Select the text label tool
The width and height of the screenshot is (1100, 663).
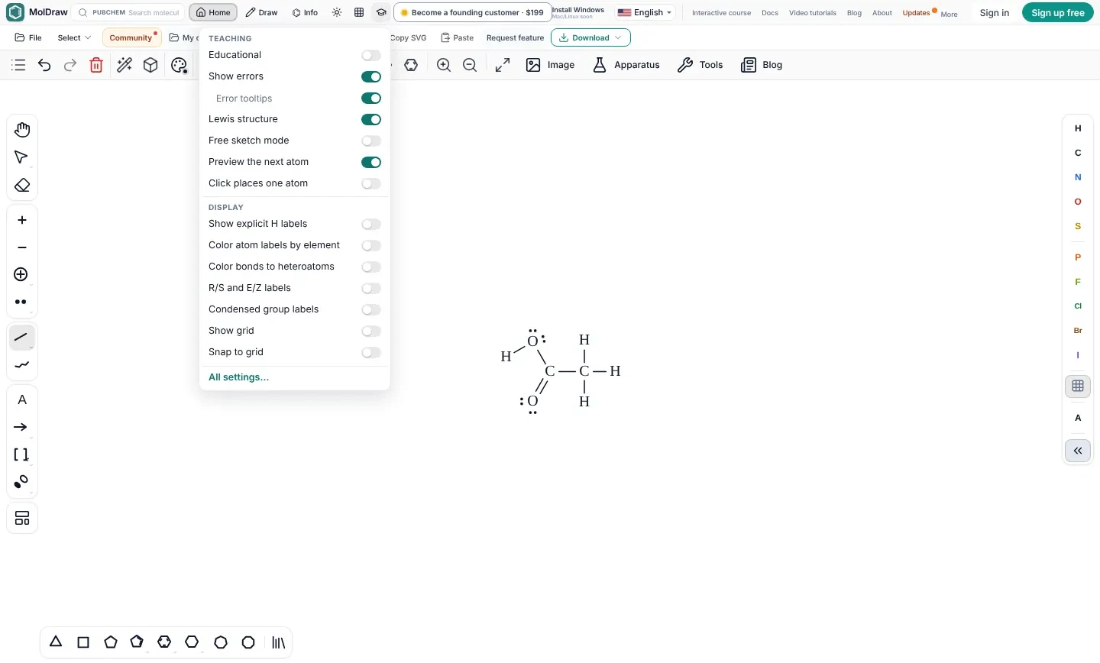point(22,399)
